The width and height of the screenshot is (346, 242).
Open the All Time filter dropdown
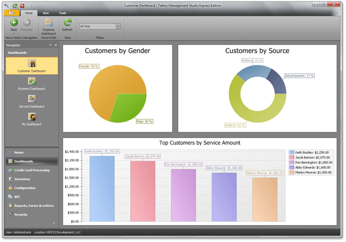click(x=118, y=26)
